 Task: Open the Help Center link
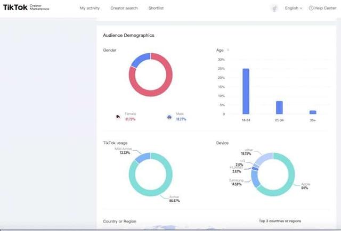(x=326, y=8)
